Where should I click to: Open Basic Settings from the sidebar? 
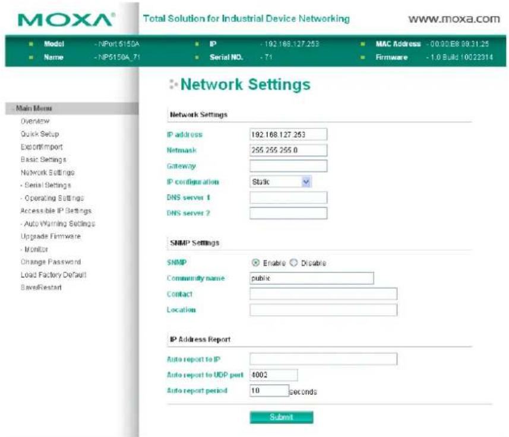coord(43,160)
